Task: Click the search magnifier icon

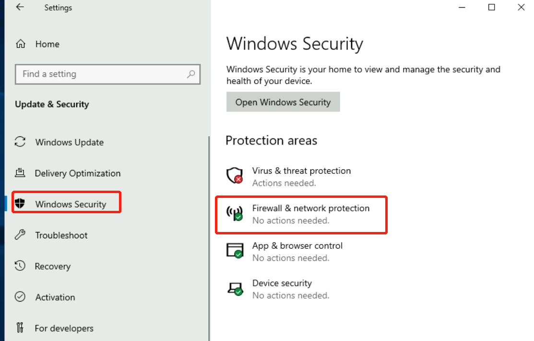Action: pos(191,74)
